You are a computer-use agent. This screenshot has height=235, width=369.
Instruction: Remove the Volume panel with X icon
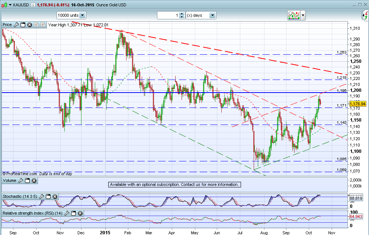34,181
